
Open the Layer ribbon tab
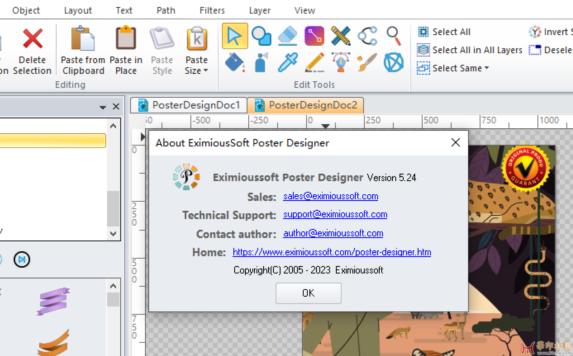pos(260,10)
